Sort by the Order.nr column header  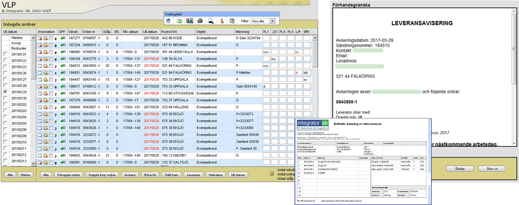click(x=88, y=32)
